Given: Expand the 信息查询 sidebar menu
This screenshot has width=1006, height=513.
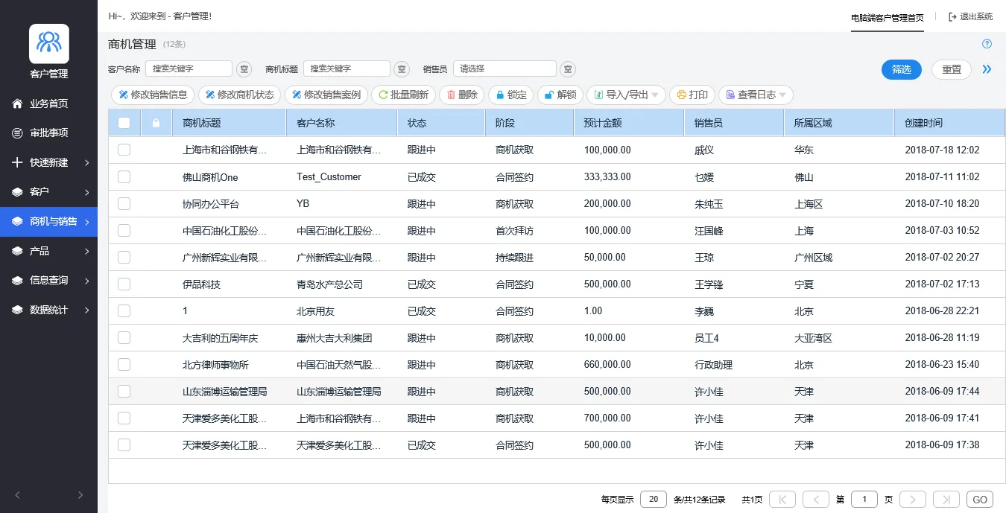Looking at the screenshot, I should point(48,281).
